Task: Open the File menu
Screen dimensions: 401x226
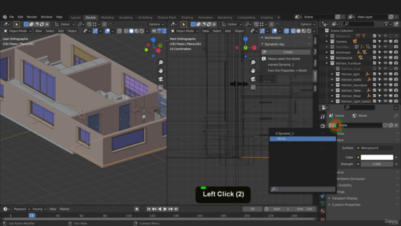Action: coord(11,17)
